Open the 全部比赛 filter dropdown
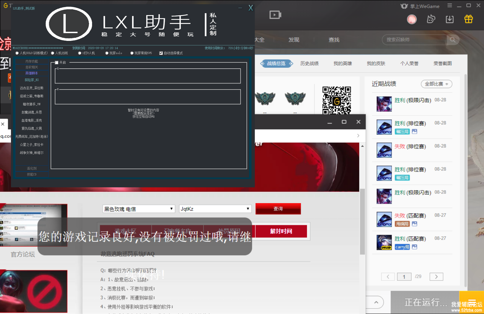This screenshot has height=314, width=484. pos(436,84)
